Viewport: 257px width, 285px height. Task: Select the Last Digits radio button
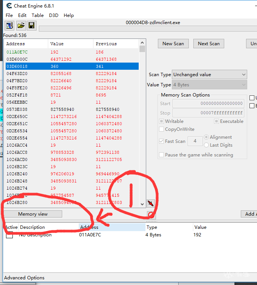tap(206, 145)
